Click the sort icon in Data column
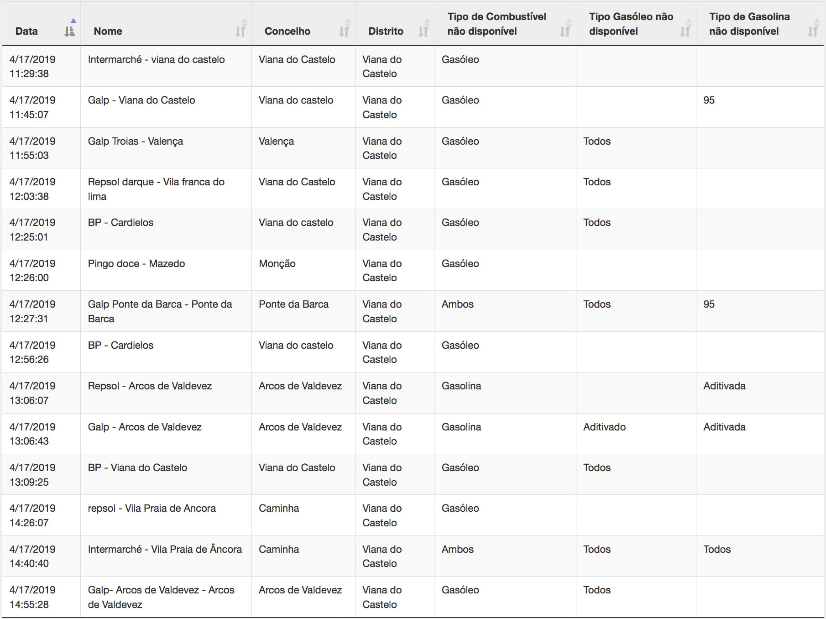826x619 pixels. coord(69,31)
